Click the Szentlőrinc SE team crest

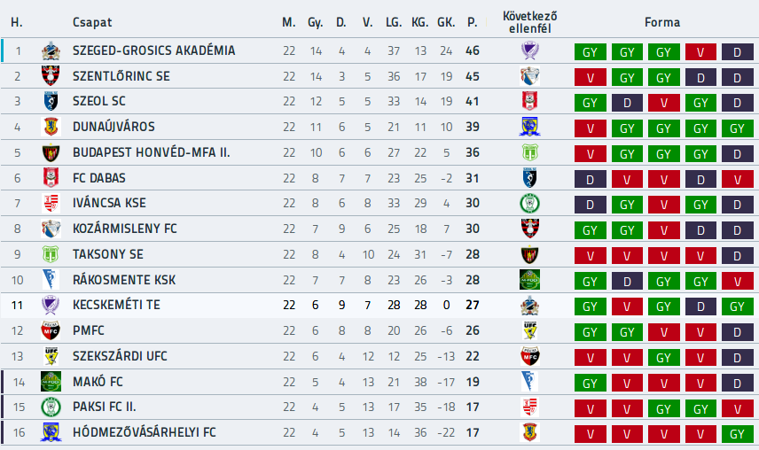51,76
